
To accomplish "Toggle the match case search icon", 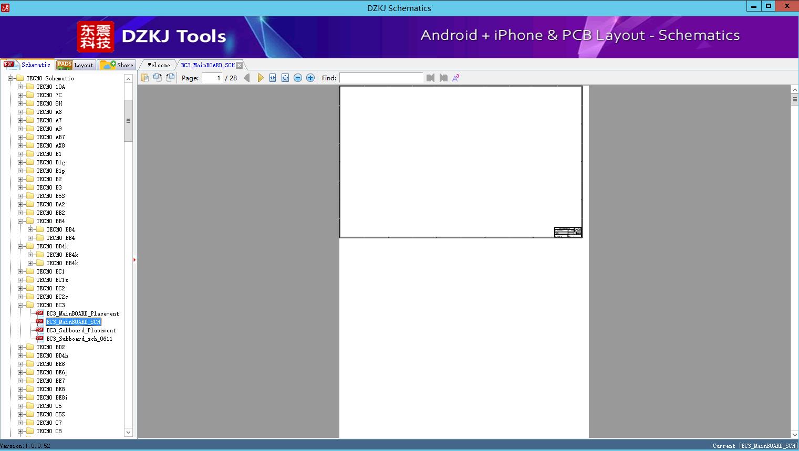I will [x=456, y=78].
